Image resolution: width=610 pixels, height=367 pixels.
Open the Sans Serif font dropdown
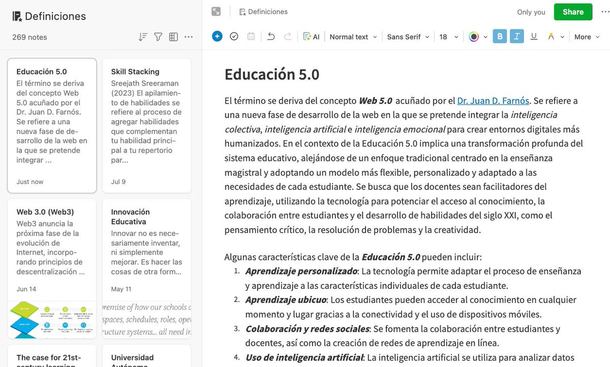click(x=408, y=37)
